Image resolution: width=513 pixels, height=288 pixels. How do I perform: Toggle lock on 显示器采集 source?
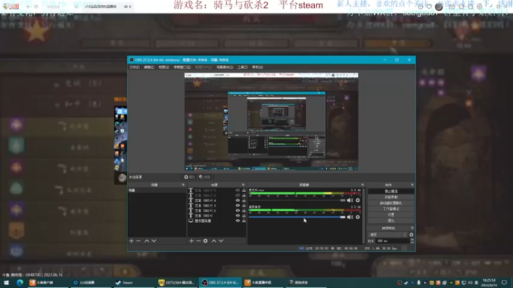click(244, 221)
